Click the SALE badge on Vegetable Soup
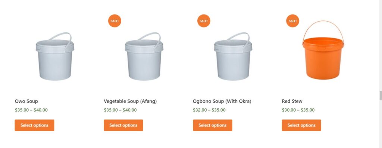Image resolution: width=382 pixels, height=148 pixels. (x=115, y=21)
